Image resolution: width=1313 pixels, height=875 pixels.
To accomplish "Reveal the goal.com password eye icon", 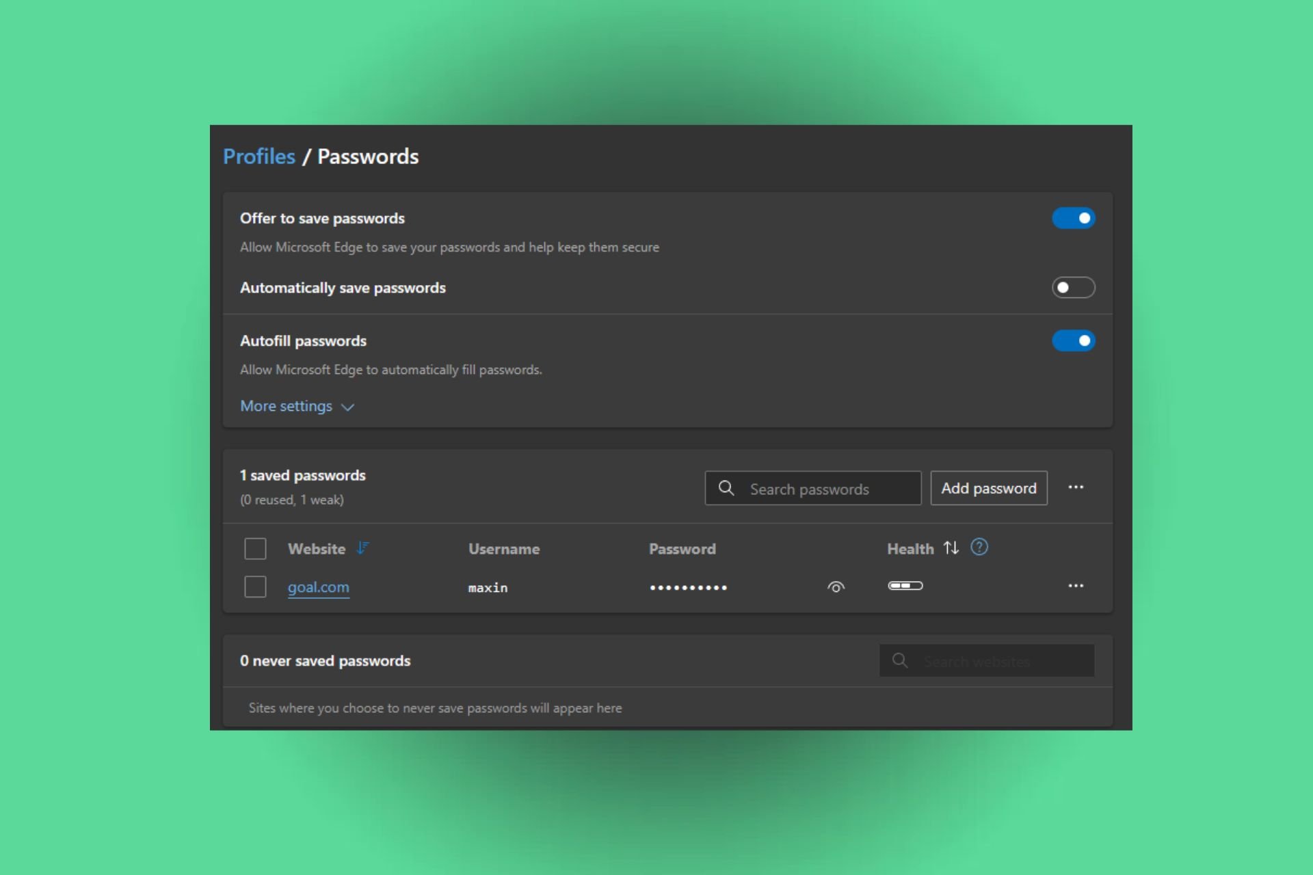I will (x=836, y=587).
